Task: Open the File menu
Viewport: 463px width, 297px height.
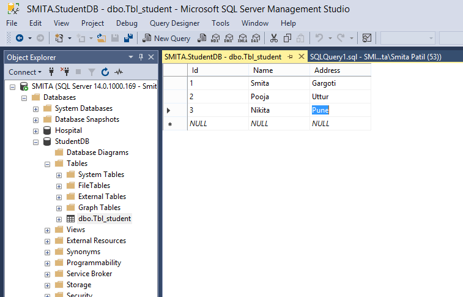Action: tap(12, 23)
